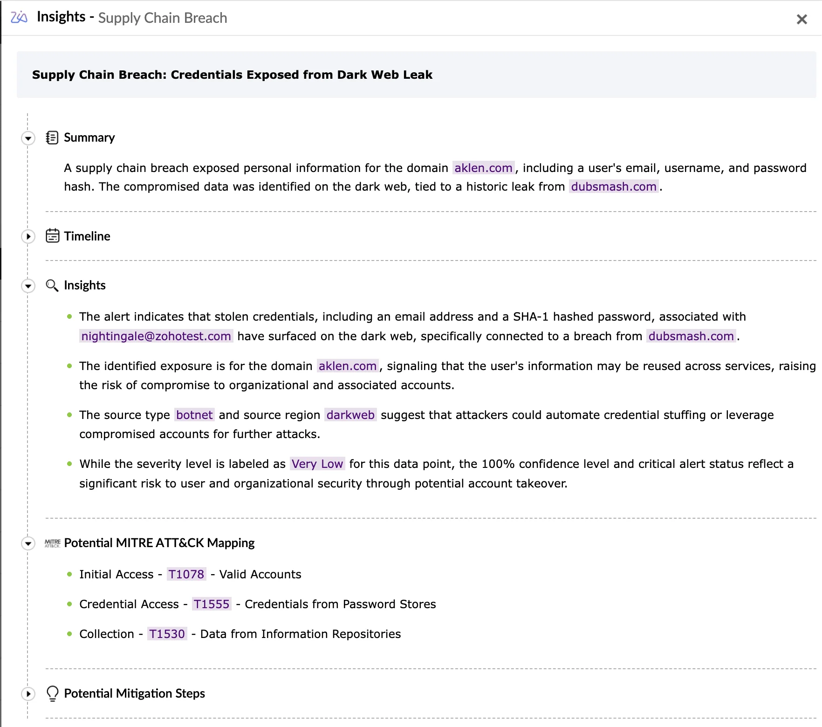Open MITRE technique T1078
822x727 pixels.
pyautogui.click(x=186, y=574)
